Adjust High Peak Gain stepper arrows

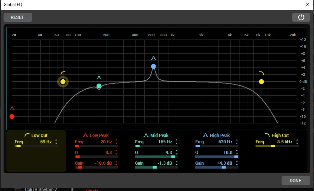(x=237, y=163)
